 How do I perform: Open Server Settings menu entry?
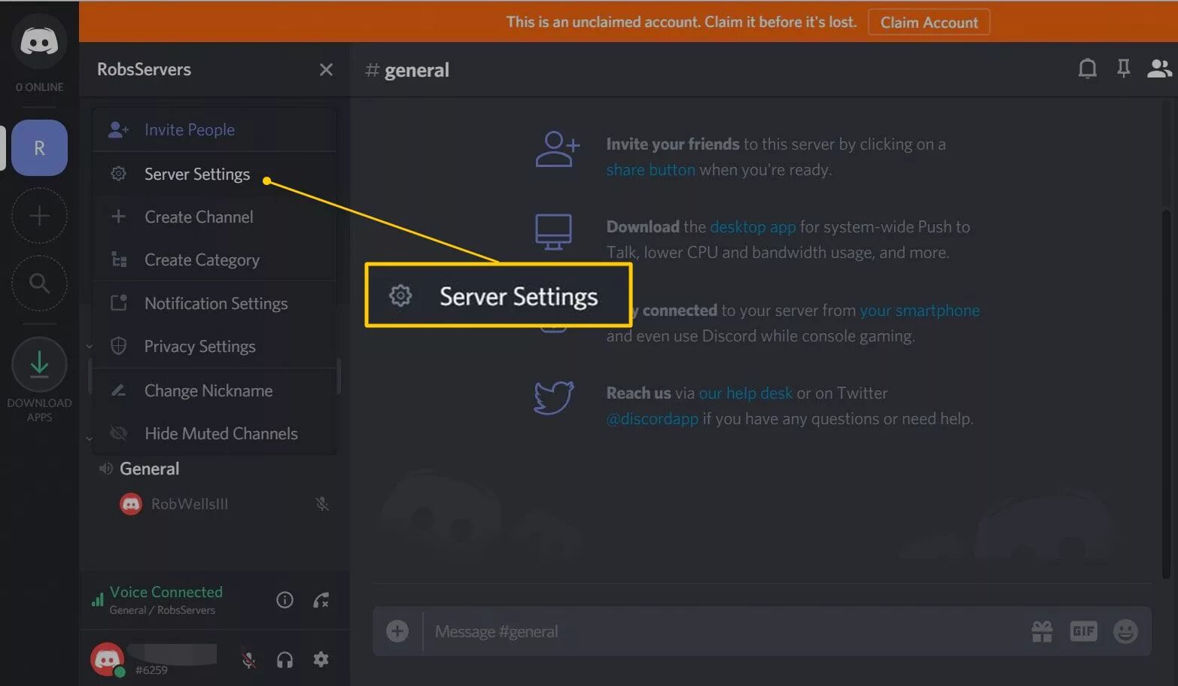[x=215, y=174]
